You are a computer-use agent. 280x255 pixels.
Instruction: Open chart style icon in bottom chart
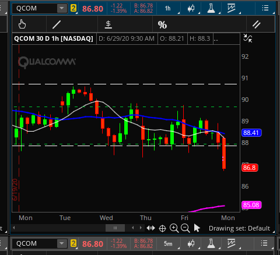(x=191, y=243)
